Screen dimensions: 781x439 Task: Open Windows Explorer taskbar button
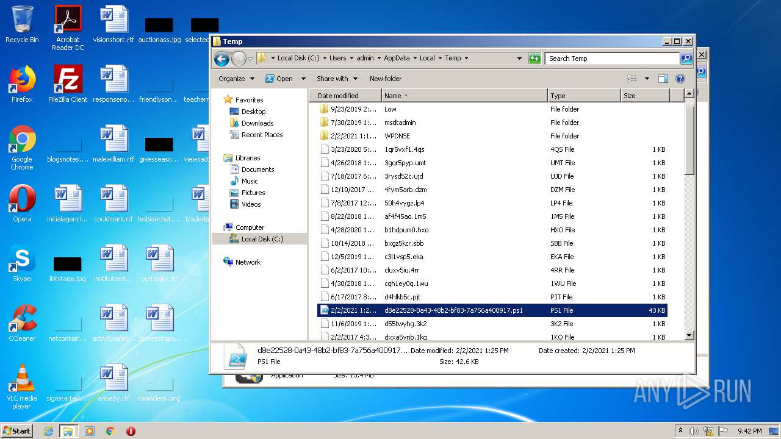[68, 431]
